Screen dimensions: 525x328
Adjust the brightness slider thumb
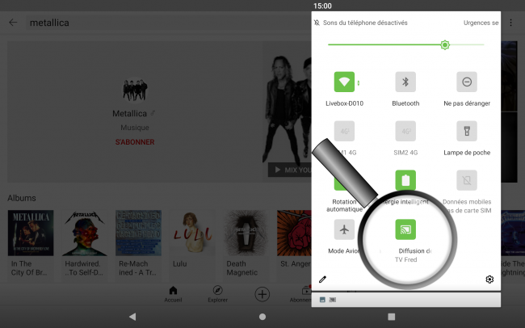[445, 44]
